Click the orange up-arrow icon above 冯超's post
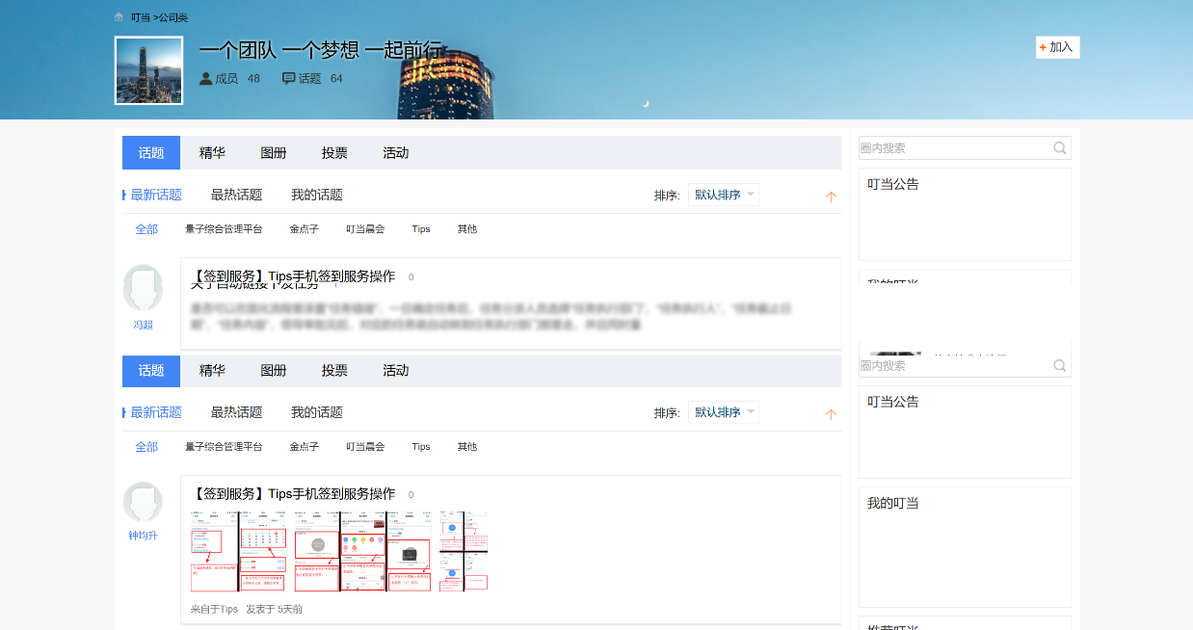This screenshot has width=1193, height=630. click(x=831, y=197)
